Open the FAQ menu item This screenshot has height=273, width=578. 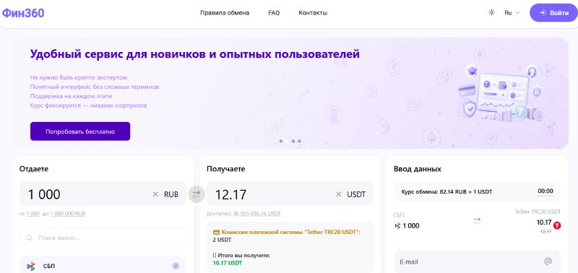coord(274,13)
